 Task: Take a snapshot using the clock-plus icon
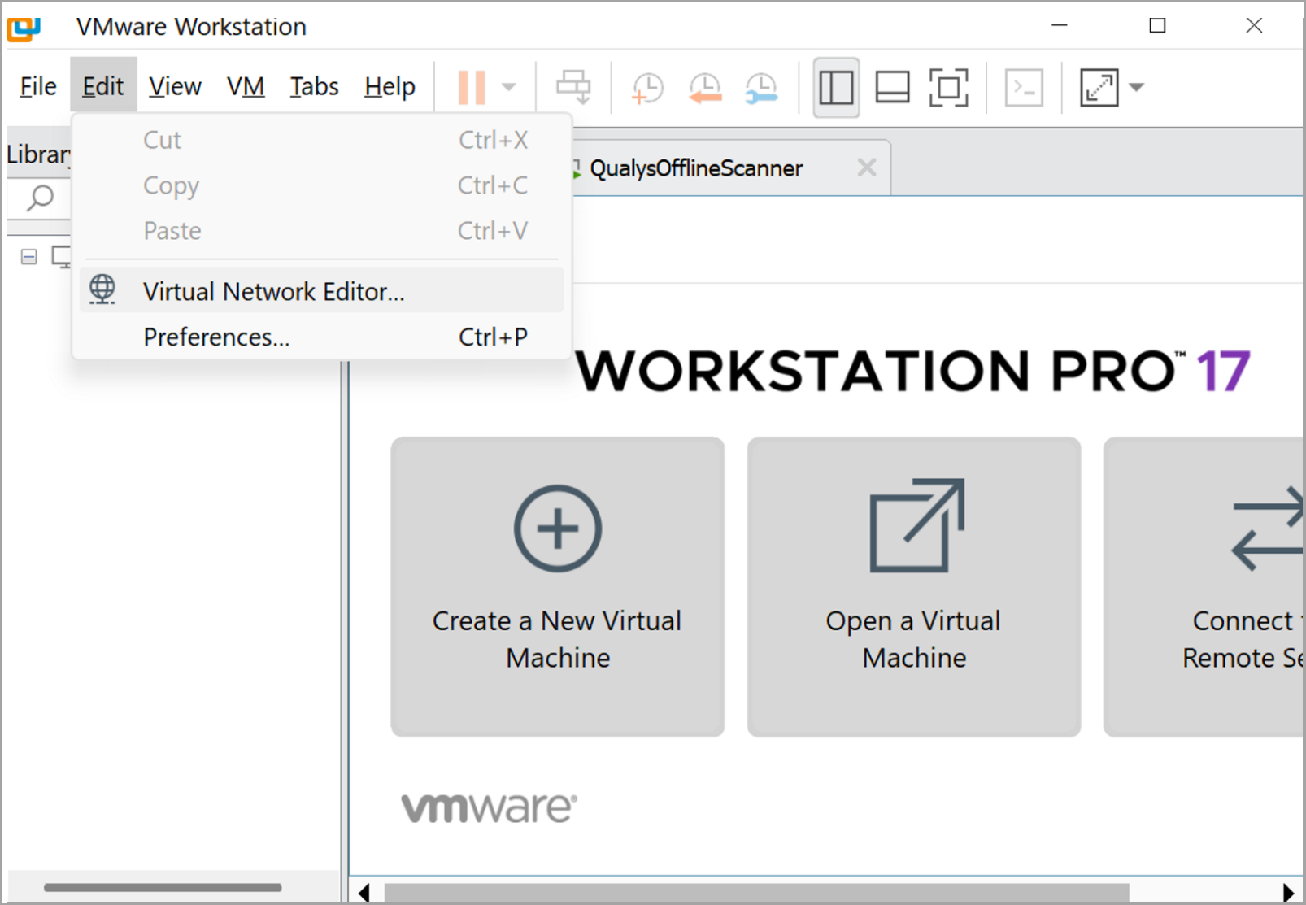click(647, 88)
